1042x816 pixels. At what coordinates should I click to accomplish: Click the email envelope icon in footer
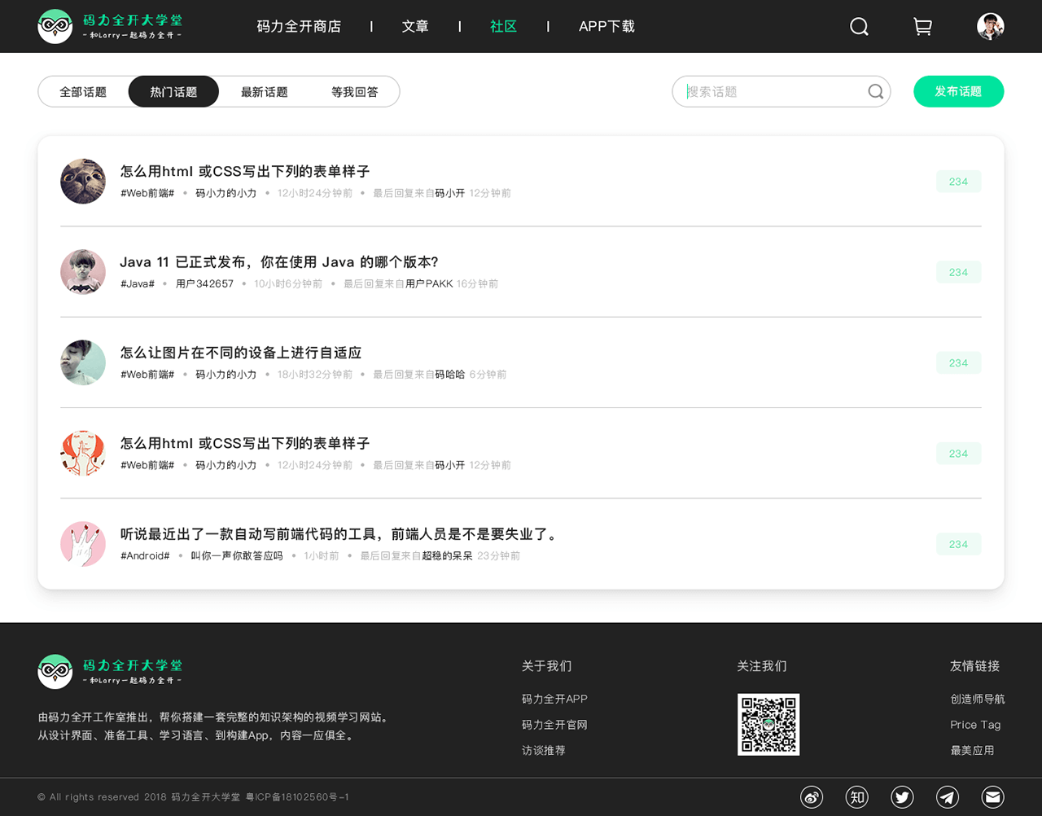pyautogui.click(x=992, y=797)
